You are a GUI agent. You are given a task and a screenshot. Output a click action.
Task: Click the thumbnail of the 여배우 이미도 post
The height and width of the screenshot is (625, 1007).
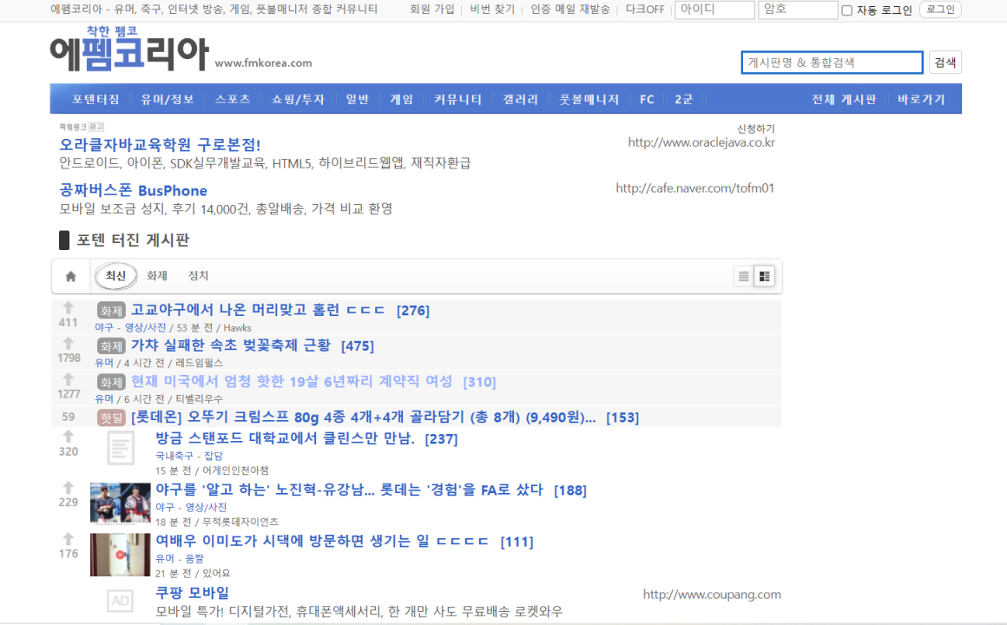point(120,554)
